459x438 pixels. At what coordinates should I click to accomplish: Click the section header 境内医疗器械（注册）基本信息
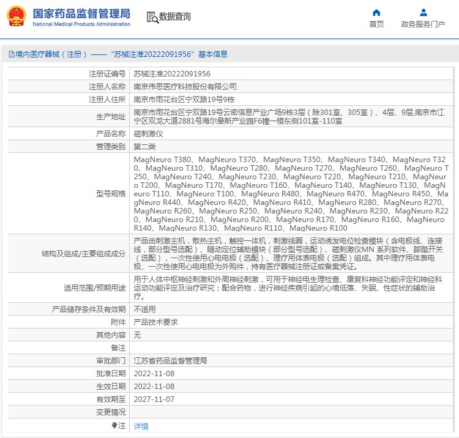coord(118,54)
